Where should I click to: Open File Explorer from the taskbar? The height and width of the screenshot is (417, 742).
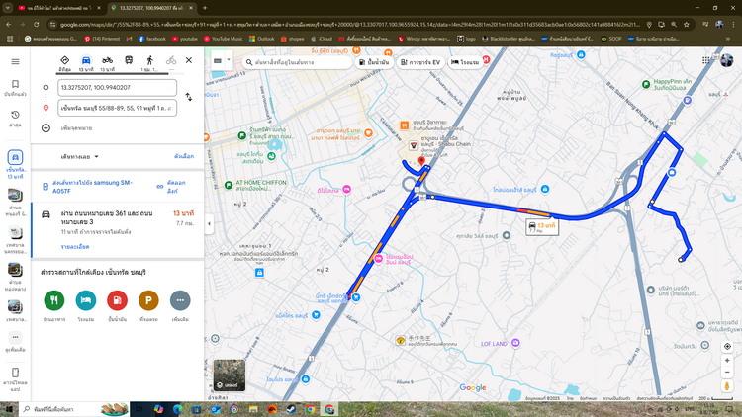253,409
